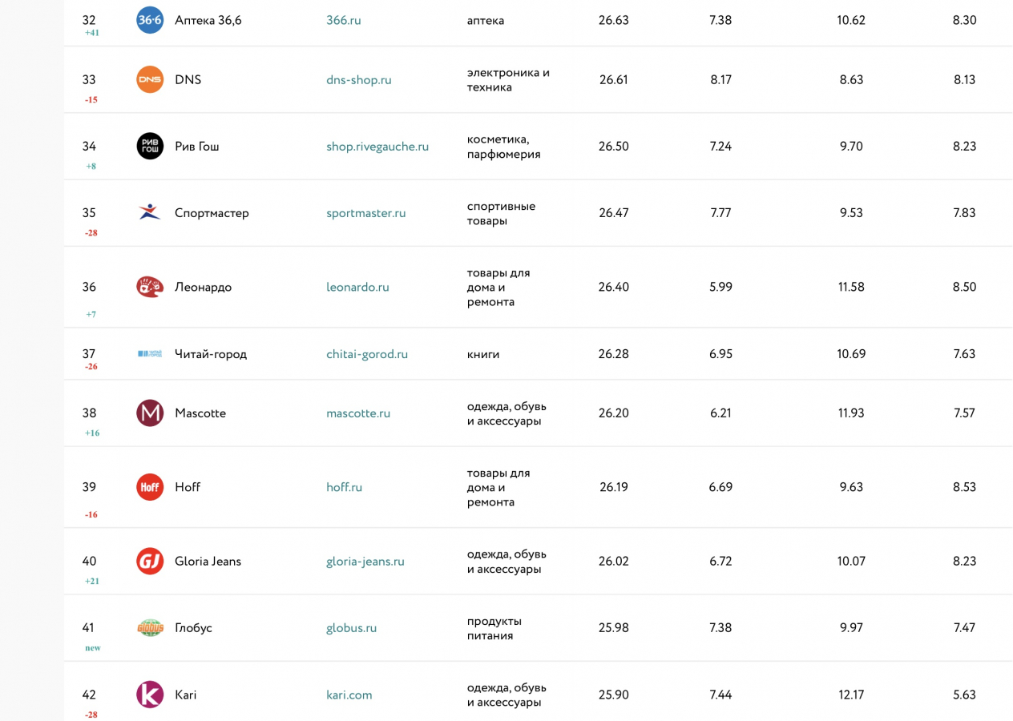Click the purple Kari K logo
This screenshot has height=721, width=1013.
[x=150, y=695]
